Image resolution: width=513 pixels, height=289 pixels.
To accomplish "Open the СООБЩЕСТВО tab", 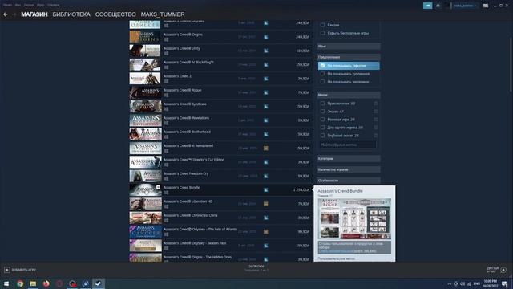I will 115,14.
